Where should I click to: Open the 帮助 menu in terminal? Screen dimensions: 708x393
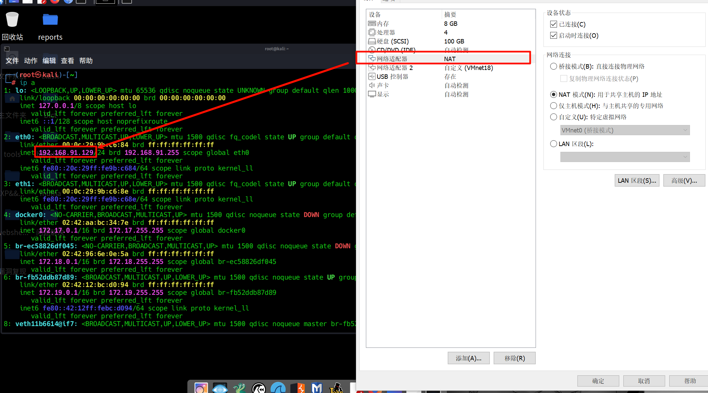86,61
